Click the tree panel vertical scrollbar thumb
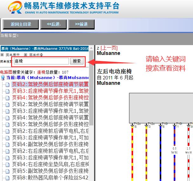This screenshot has width=193, height=181. (91, 88)
